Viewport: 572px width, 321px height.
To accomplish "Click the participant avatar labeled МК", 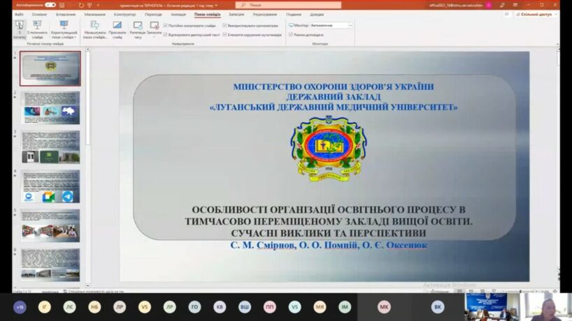I will click(384, 307).
